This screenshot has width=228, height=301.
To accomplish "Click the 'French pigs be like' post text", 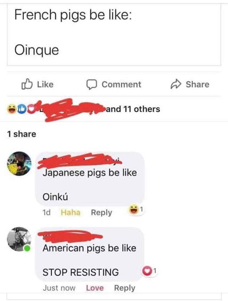I will (x=73, y=15).
